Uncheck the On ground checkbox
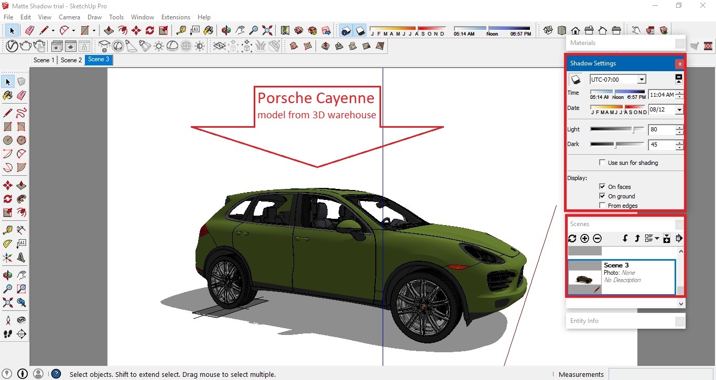The height and width of the screenshot is (380, 716). (602, 196)
